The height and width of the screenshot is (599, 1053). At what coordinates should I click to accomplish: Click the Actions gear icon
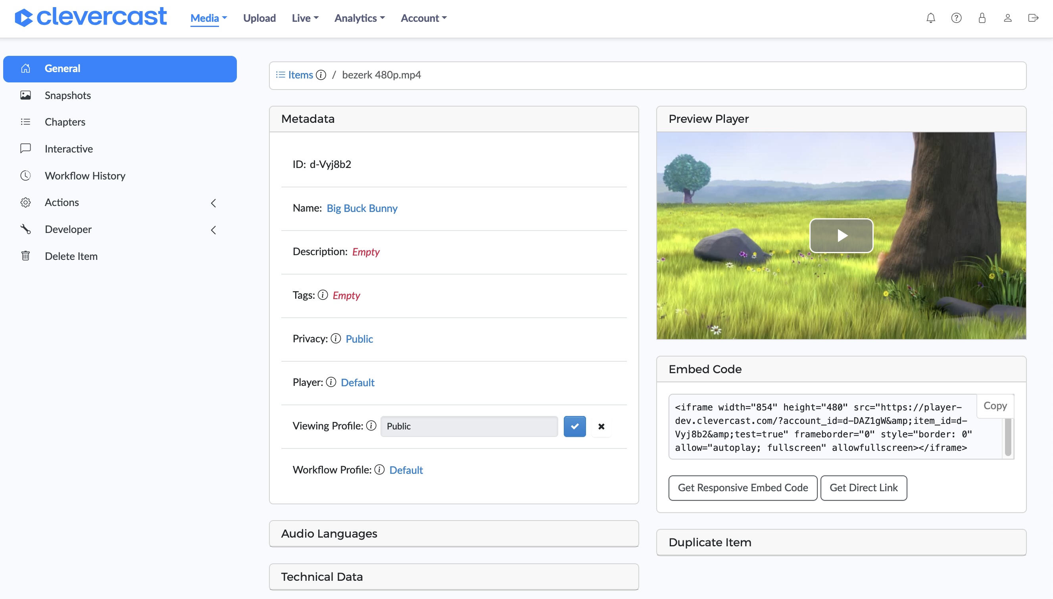coord(25,202)
